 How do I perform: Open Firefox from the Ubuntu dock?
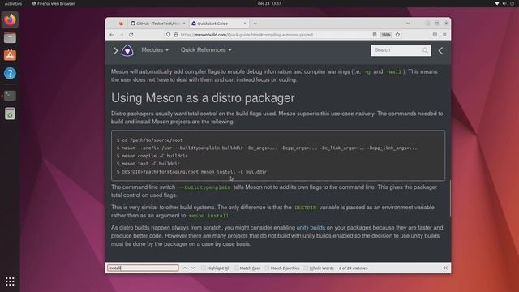click(10, 19)
